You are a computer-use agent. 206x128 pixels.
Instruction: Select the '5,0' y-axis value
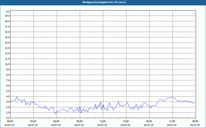8,91
